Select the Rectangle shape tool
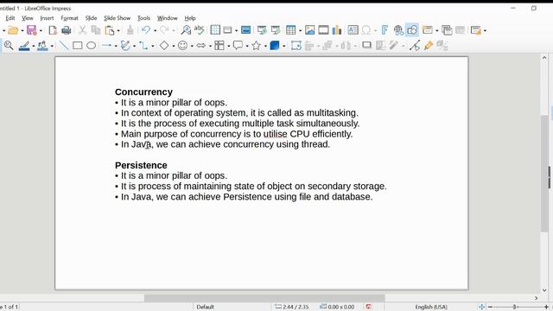 [77, 46]
